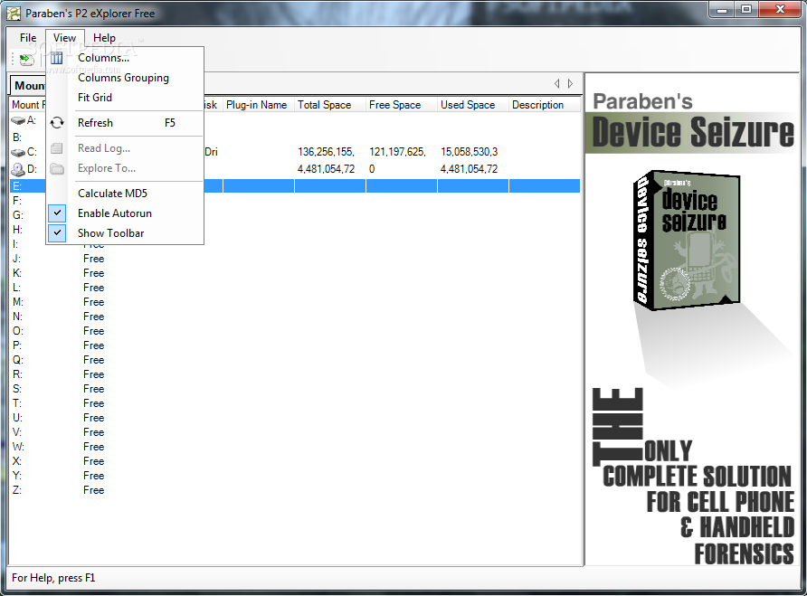
Task: Close the P2 eXplorer window
Action: [779, 9]
